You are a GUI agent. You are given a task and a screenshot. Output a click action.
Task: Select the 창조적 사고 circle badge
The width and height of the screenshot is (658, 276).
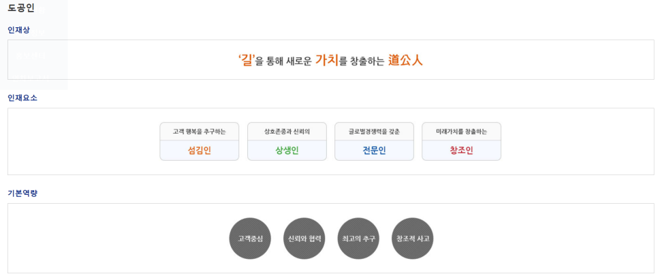coord(413,239)
